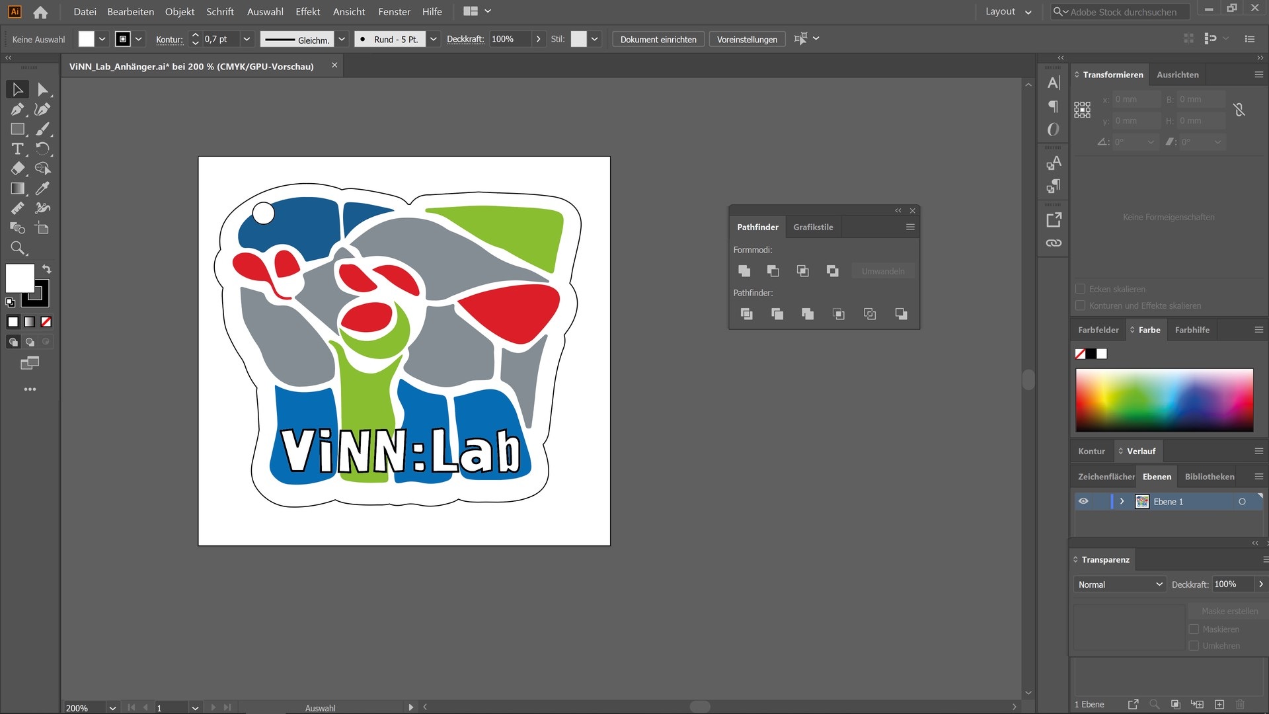The height and width of the screenshot is (714, 1269).
Task: Open the Edit Toolbar three-dots menu
Action: click(30, 389)
